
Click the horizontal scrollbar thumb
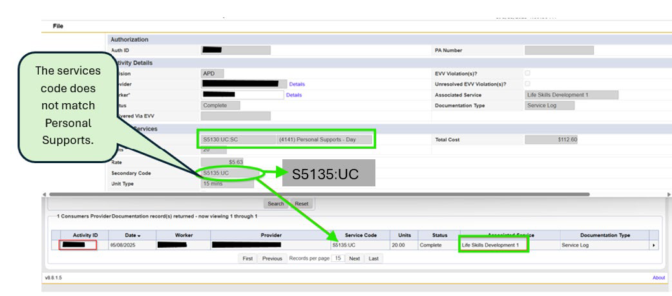tap(319, 194)
